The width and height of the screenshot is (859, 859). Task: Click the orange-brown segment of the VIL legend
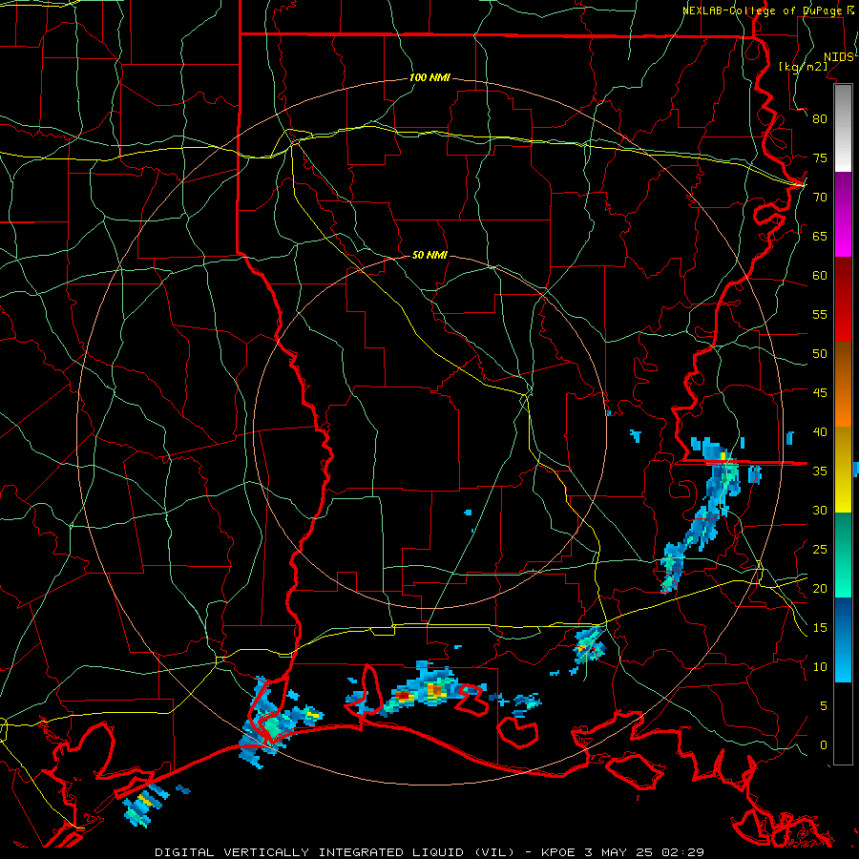click(843, 385)
